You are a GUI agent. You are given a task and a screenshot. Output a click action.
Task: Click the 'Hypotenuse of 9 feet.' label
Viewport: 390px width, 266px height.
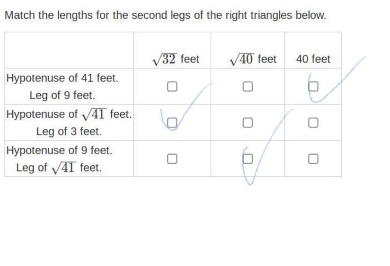click(59, 151)
